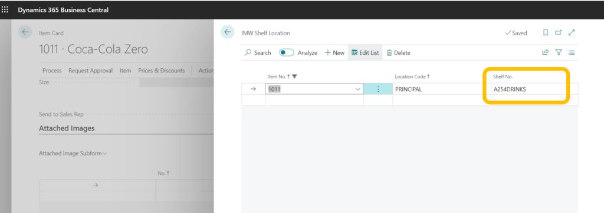Expand the Shelf Location page to full width
This screenshot has width=604, height=213.
click(x=572, y=33)
